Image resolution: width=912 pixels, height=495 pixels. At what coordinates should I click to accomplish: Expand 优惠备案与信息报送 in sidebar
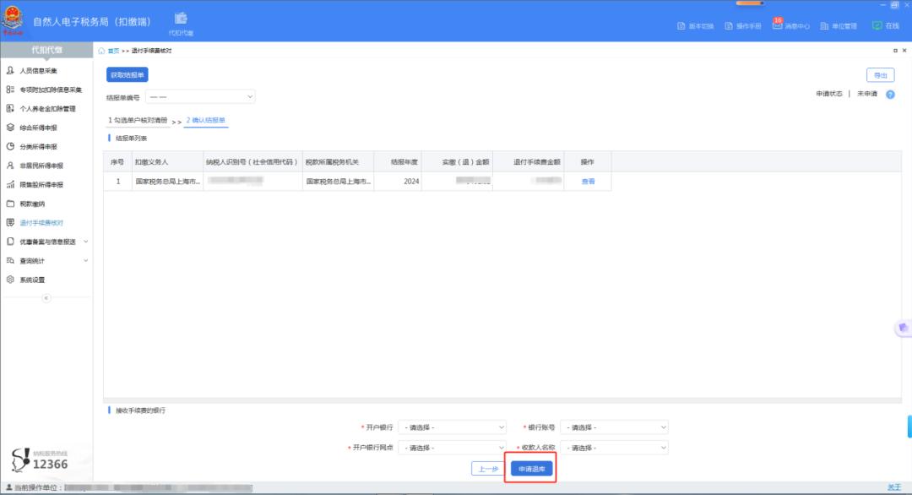coord(48,242)
